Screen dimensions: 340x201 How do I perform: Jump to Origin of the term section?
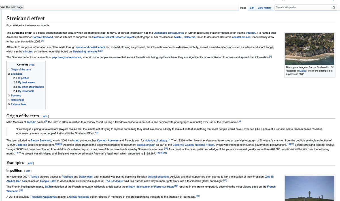coord(20,70)
